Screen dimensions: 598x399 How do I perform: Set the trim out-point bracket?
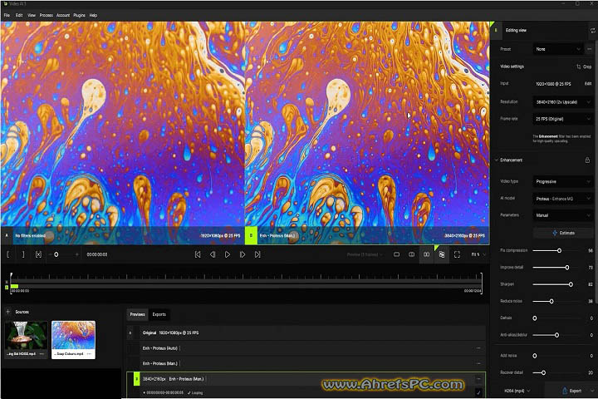(x=23, y=254)
